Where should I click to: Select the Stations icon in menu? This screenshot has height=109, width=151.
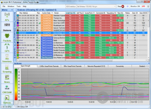(7, 25)
